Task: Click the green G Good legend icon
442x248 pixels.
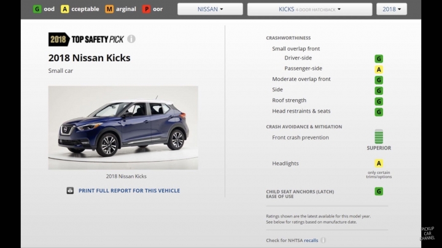Action: coord(37,9)
